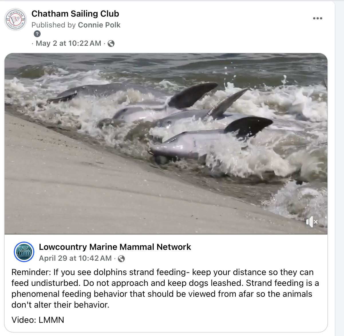This screenshot has width=344, height=336.
Task: Click the globe audience icon beside April 29
Action: pyautogui.click(x=121, y=259)
